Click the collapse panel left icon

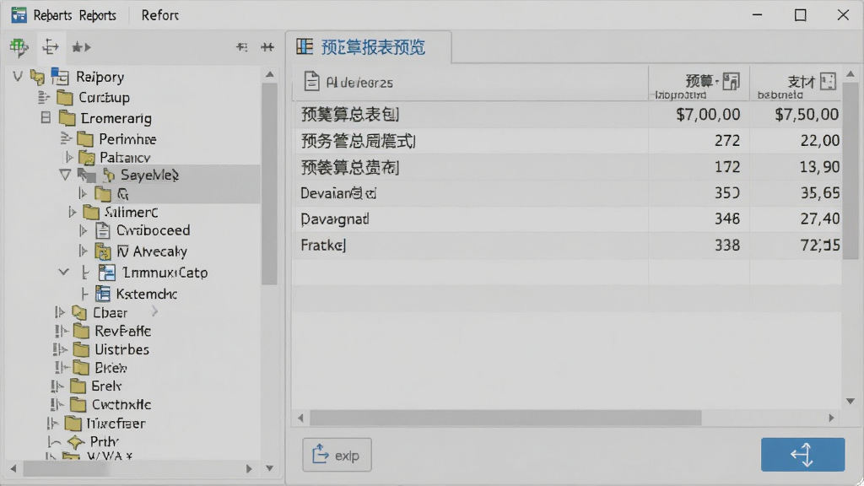click(241, 47)
